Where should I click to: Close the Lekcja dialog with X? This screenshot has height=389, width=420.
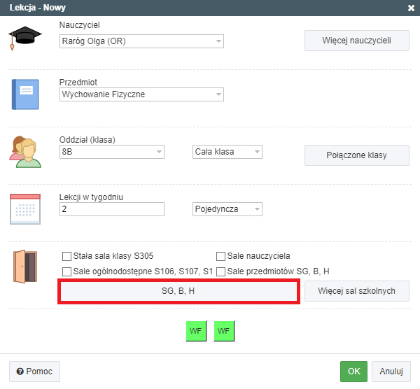(x=410, y=8)
